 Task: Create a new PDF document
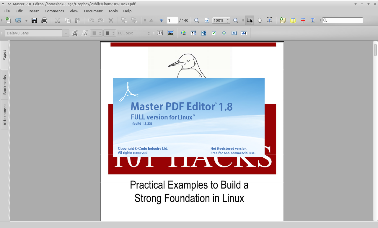point(8,20)
